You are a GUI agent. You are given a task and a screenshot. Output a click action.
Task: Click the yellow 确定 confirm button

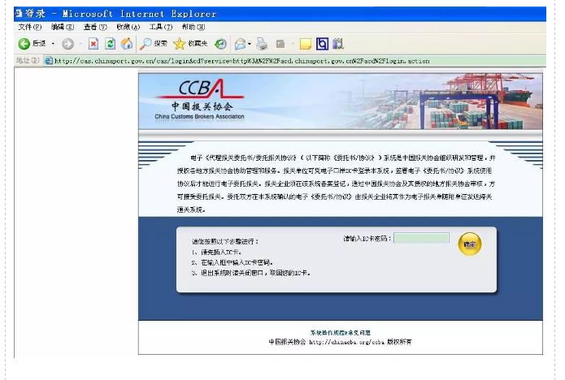click(x=469, y=243)
